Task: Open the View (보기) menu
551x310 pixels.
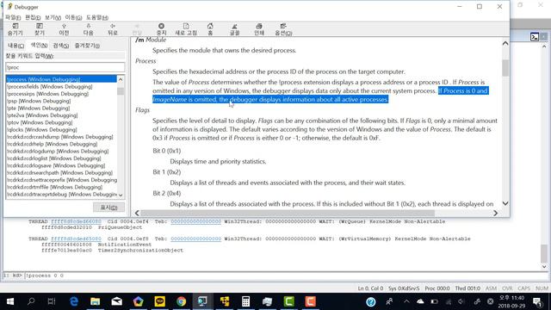Action: click(53, 17)
